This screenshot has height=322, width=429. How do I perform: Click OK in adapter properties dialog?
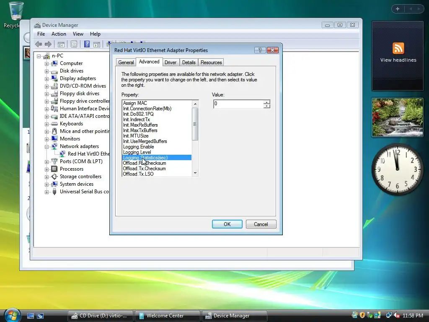227,224
